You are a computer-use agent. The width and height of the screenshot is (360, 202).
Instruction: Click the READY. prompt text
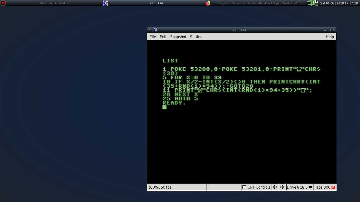(174, 103)
